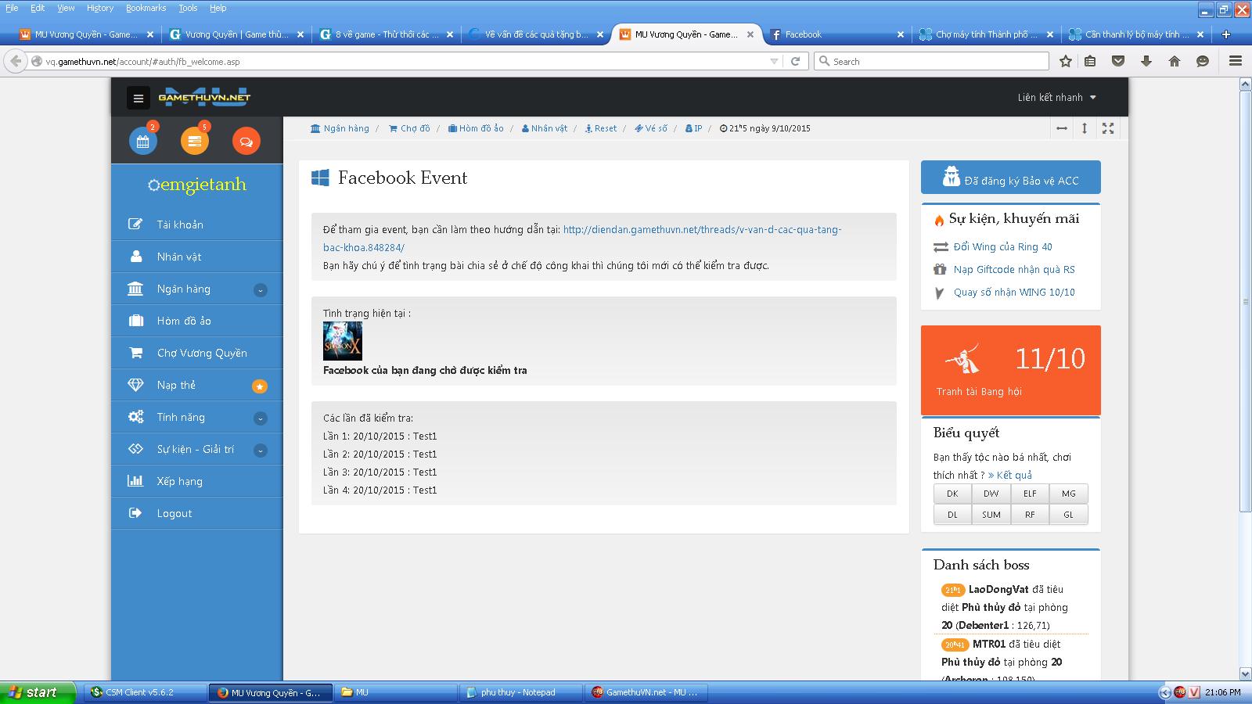Go to the browser home icon

pyautogui.click(x=1175, y=61)
